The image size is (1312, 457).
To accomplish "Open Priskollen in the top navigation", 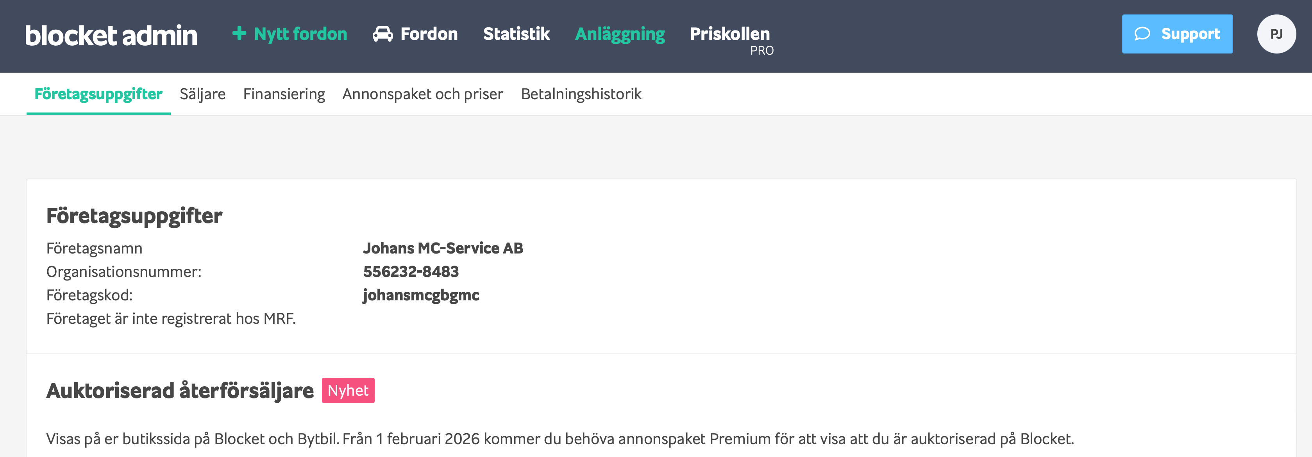I will coord(729,34).
